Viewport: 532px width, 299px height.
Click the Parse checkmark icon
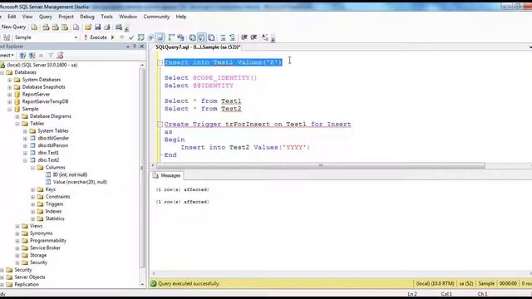click(131, 37)
